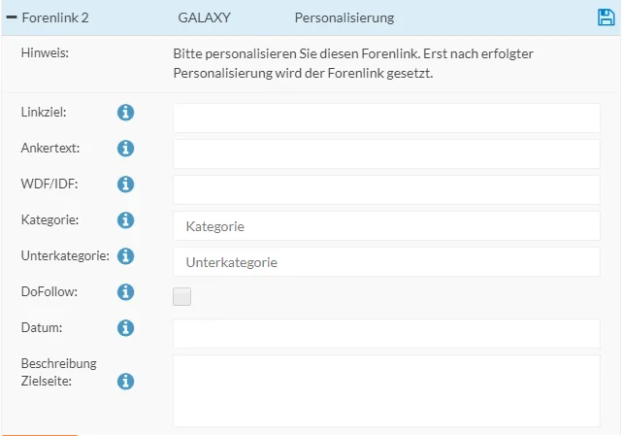Click the Linkziel input field

pyautogui.click(x=386, y=118)
